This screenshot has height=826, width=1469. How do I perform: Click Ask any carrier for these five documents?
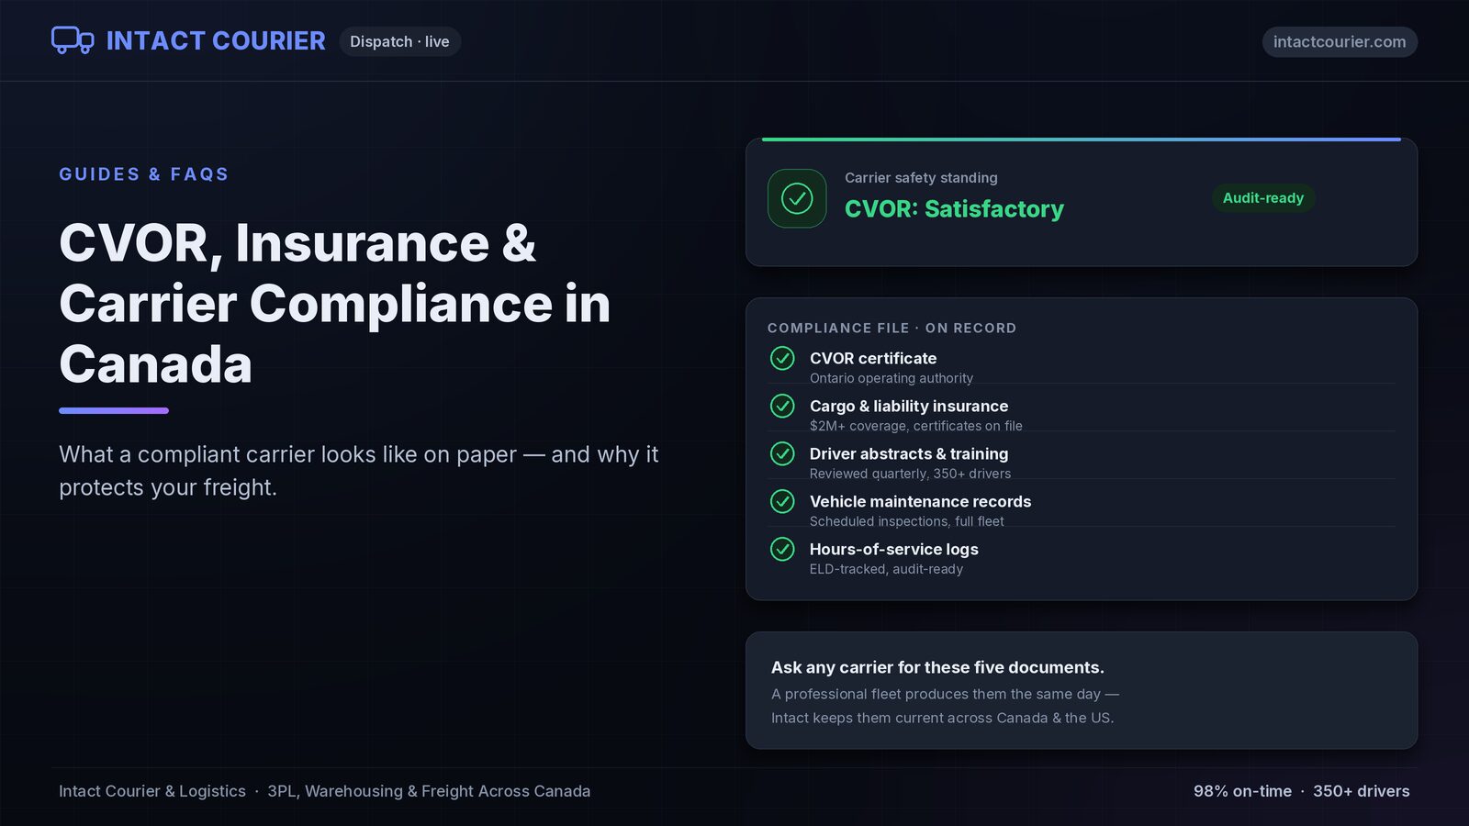click(x=937, y=668)
